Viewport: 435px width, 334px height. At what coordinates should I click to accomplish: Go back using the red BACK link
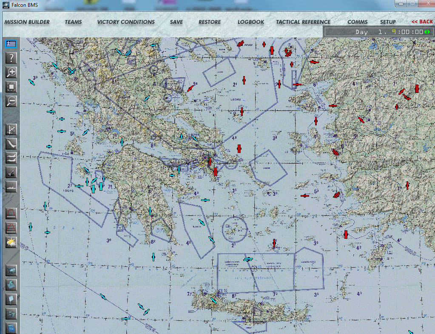click(x=422, y=22)
